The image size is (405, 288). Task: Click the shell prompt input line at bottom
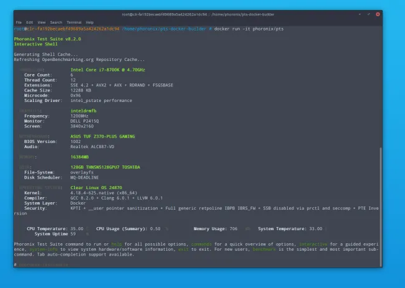point(197,265)
